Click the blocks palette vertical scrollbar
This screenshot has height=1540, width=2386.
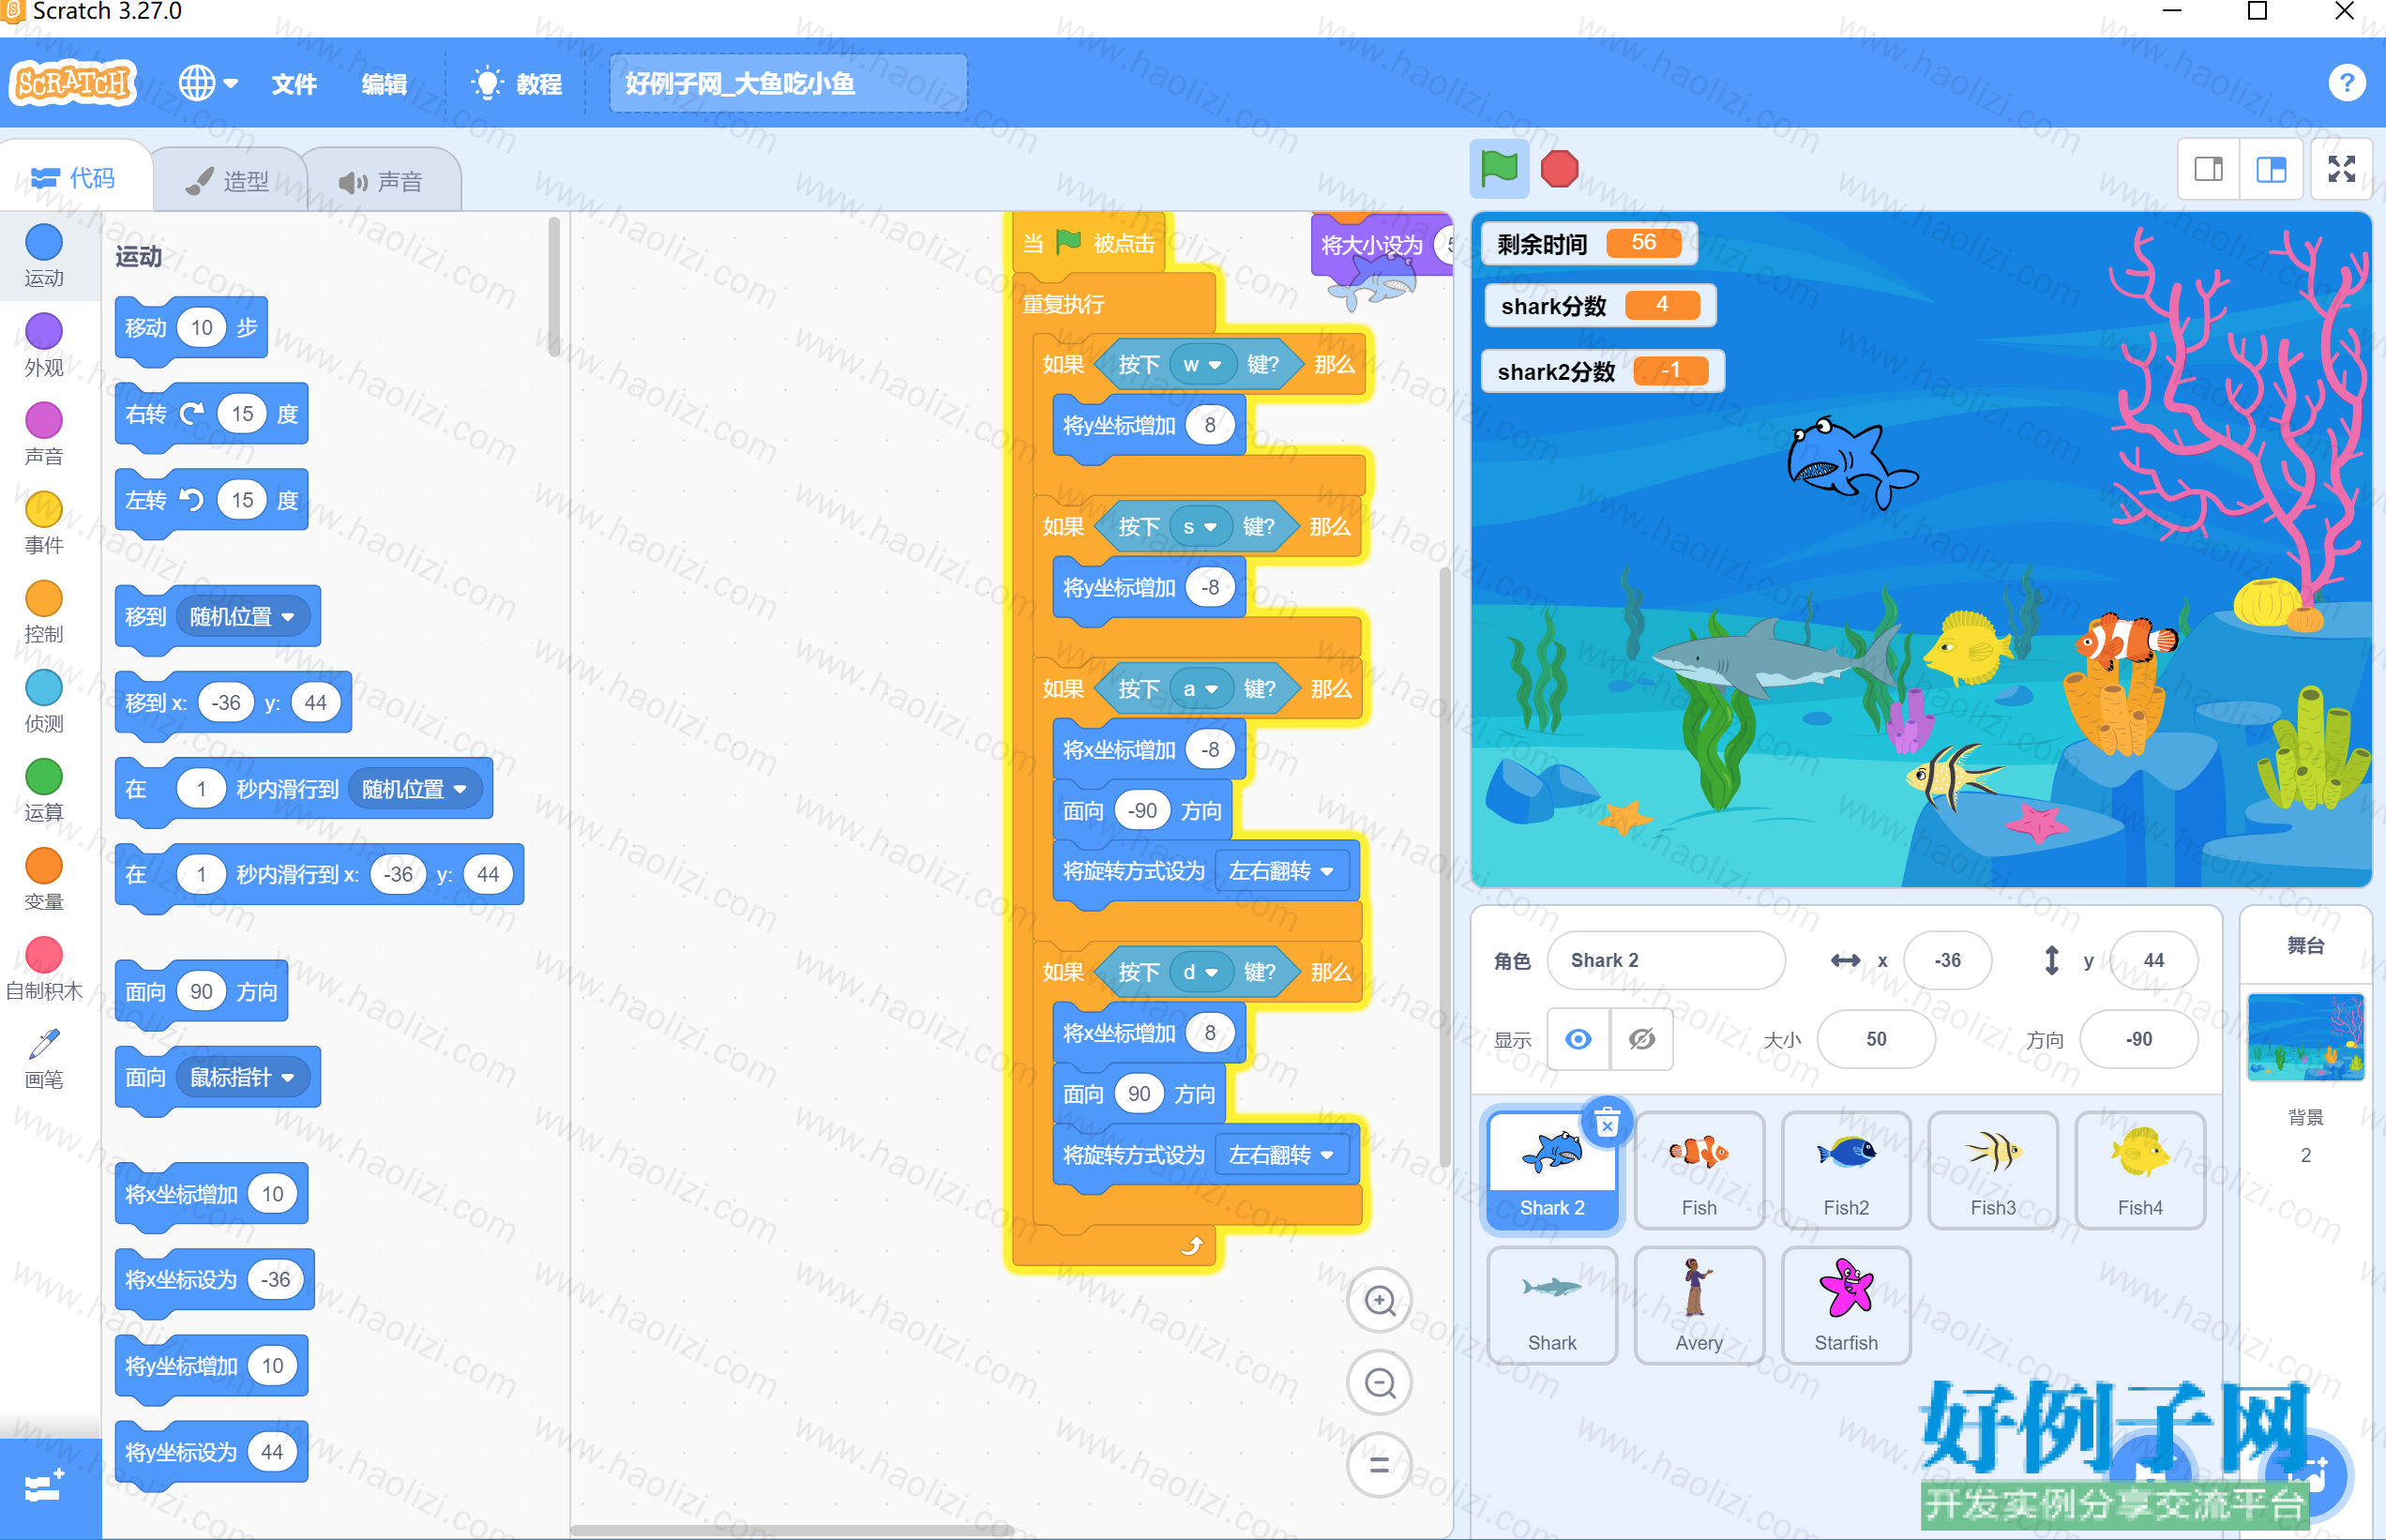coord(554,287)
